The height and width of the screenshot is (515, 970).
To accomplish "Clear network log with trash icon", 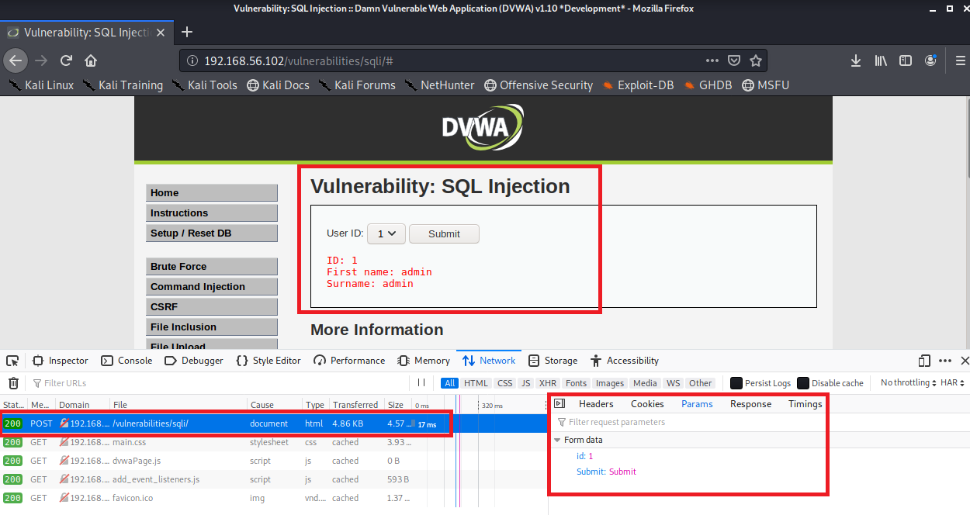I will (13, 383).
